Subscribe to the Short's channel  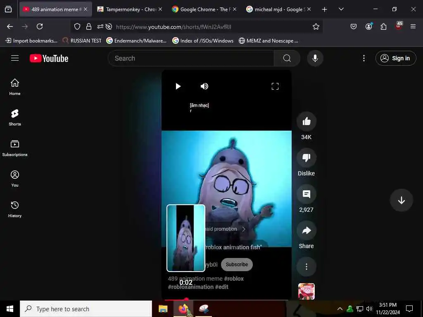(237, 265)
